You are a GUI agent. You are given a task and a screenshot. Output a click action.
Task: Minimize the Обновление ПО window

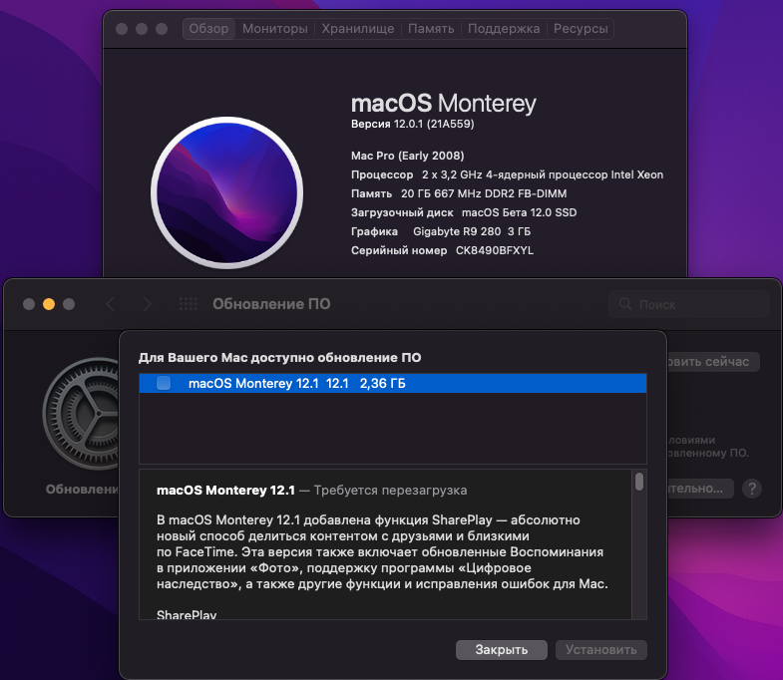(49, 303)
